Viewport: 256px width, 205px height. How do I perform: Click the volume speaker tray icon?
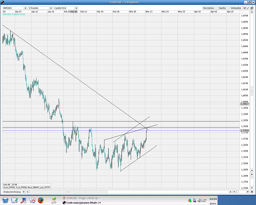199,200
